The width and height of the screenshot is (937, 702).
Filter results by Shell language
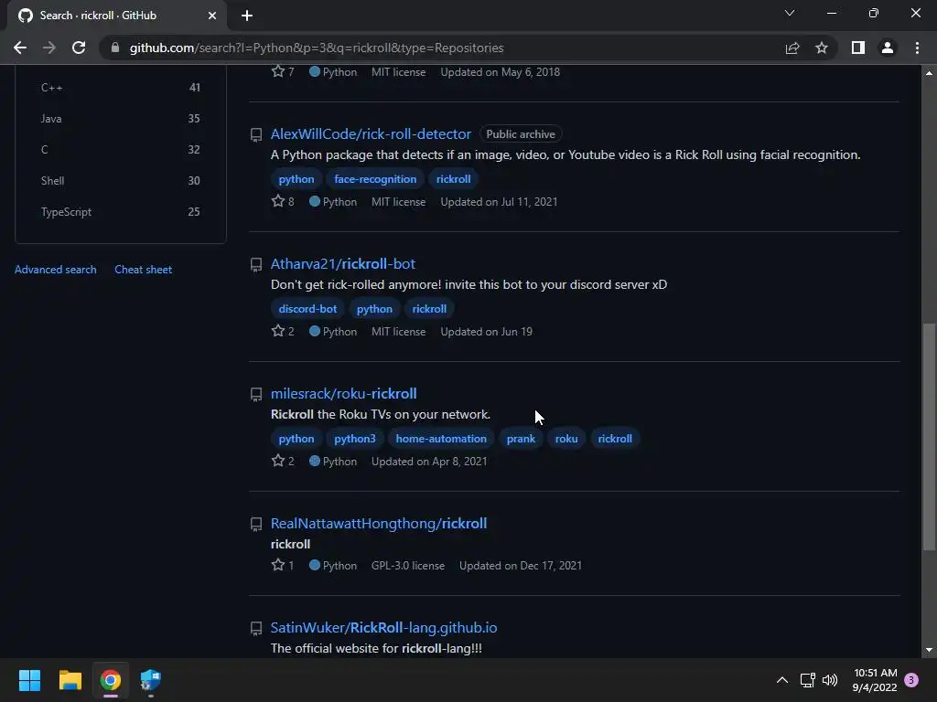click(120, 180)
